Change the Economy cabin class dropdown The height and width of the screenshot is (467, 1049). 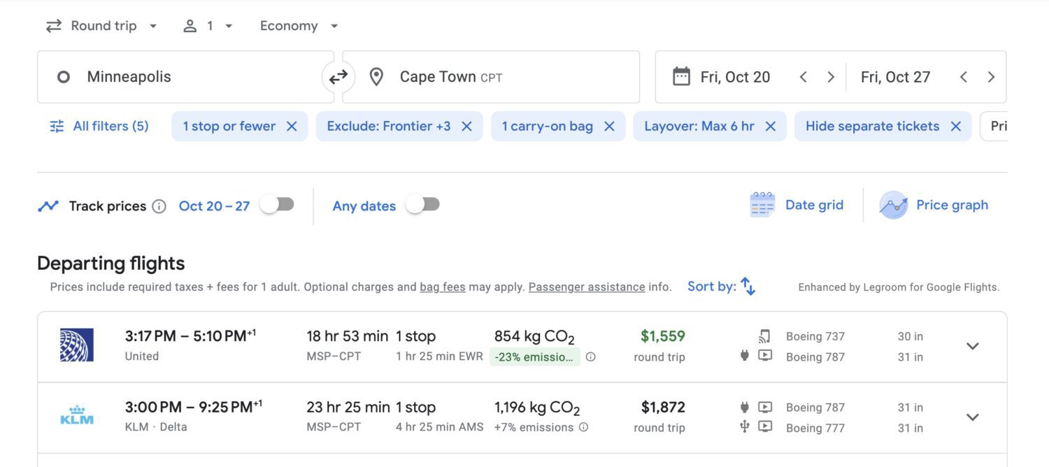click(299, 26)
